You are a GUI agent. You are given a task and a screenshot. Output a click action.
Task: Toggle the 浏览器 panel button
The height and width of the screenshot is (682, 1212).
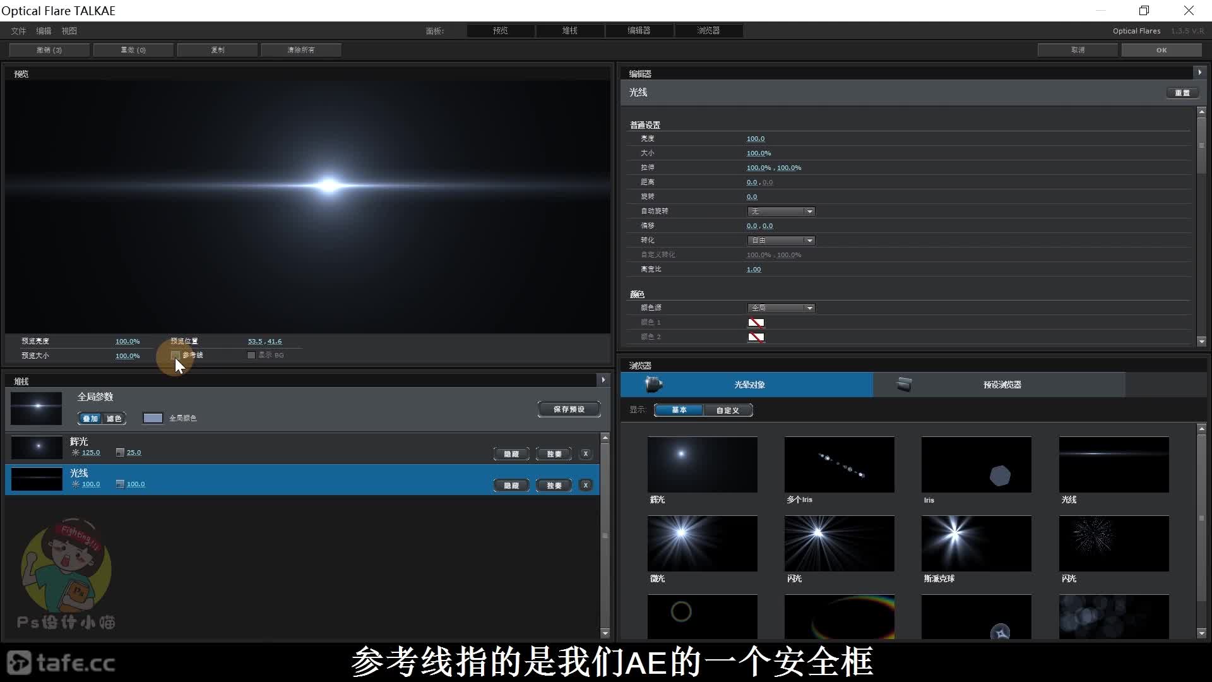point(708,30)
